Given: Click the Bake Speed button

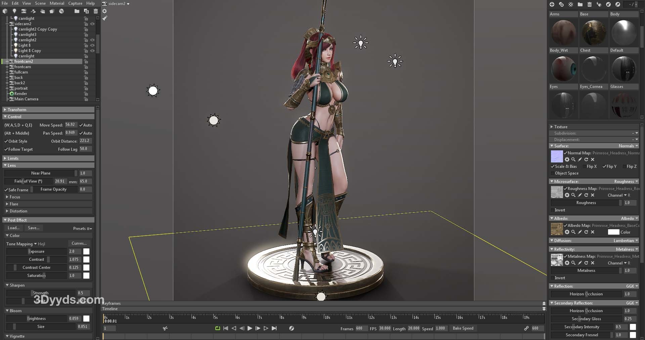Looking at the screenshot, I should point(463,328).
